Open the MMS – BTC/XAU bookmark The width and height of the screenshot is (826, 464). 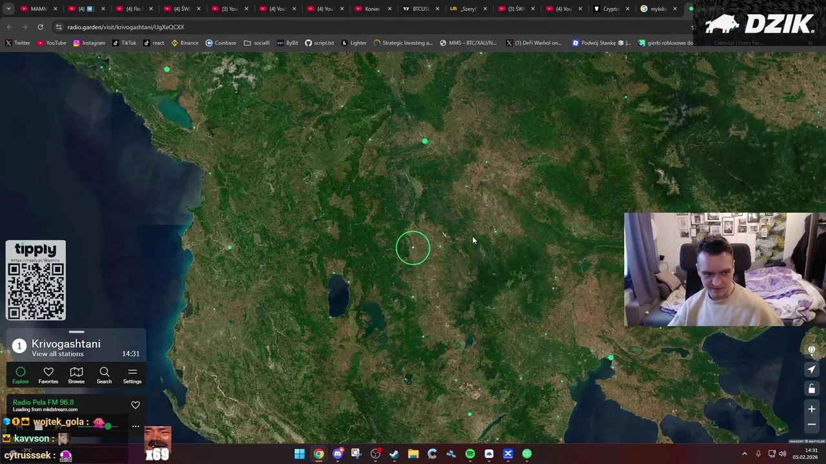[x=468, y=43]
